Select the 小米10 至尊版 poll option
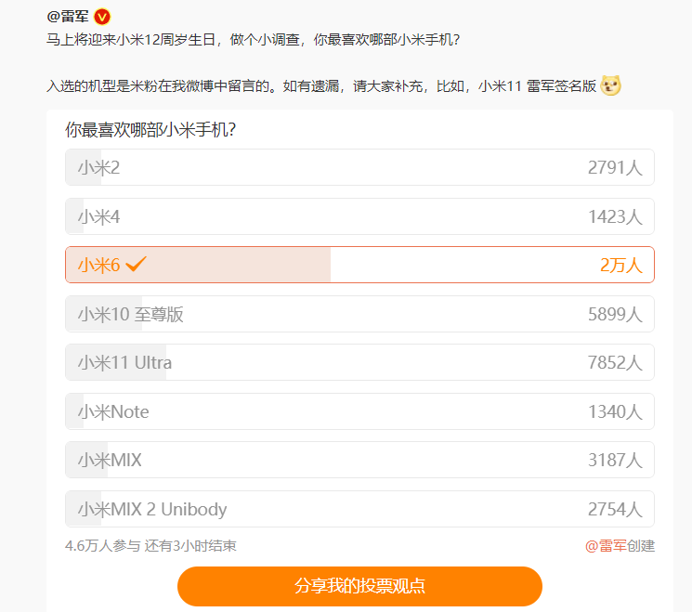The image size is (692, 612). (359, 314)
